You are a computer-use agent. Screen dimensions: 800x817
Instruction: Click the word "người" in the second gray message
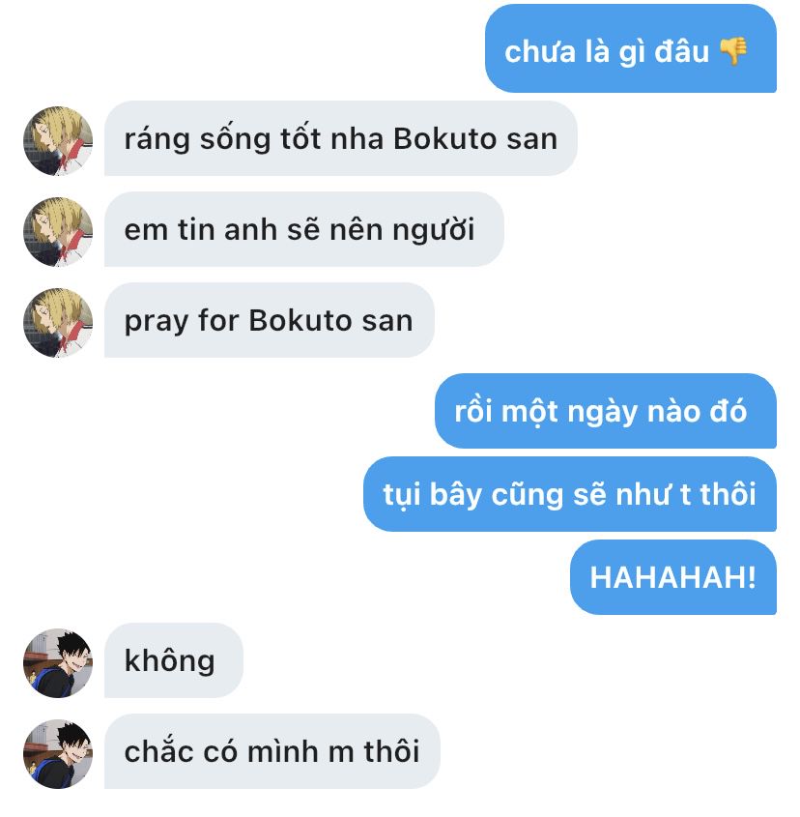[433, 230]
